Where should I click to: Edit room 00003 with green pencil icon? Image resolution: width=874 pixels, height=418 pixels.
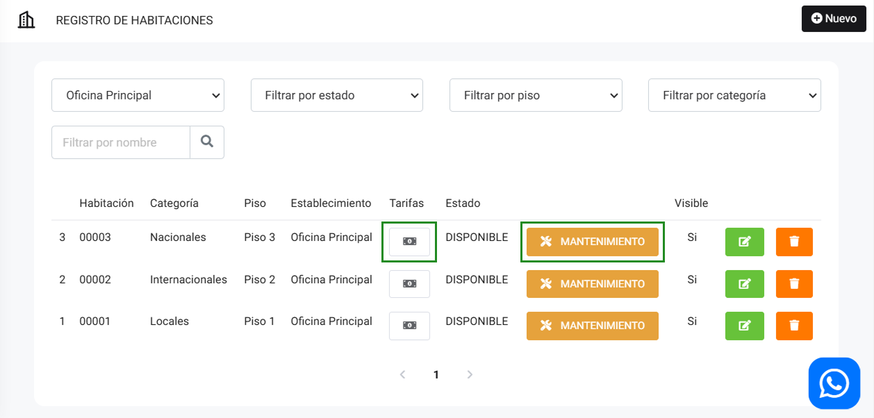point(744,242)
